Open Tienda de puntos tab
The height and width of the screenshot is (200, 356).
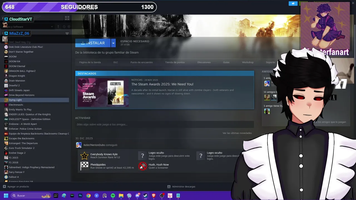pos(175,62)
